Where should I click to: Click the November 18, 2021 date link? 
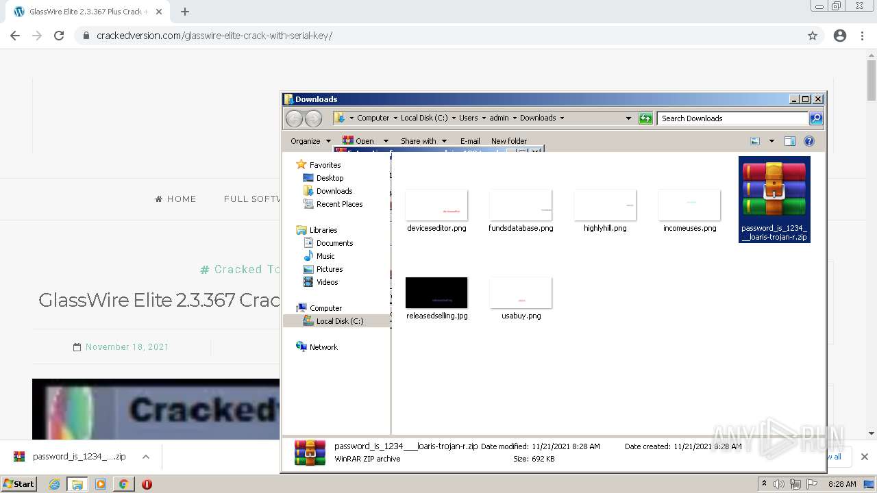127,347
